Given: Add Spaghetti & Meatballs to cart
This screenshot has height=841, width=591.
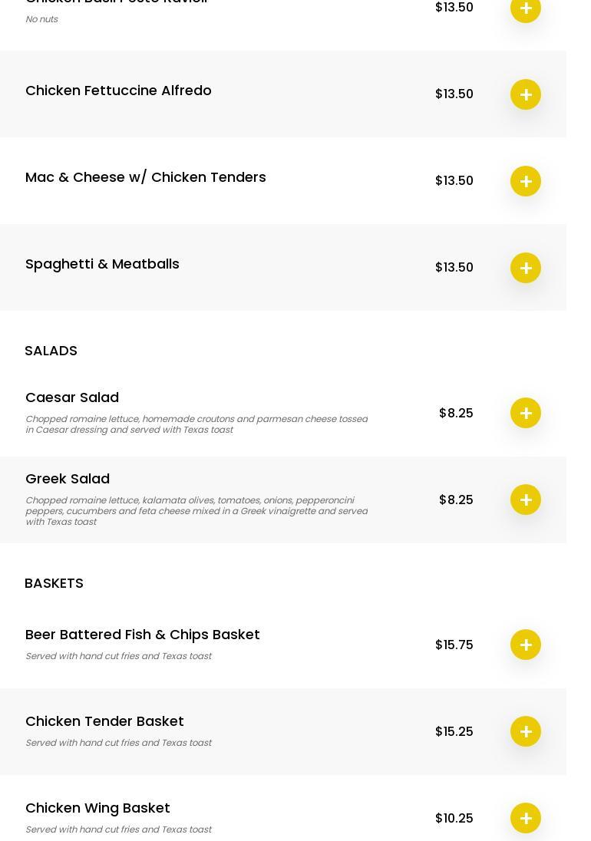Looking at the screenshot, I should [526, 268].
